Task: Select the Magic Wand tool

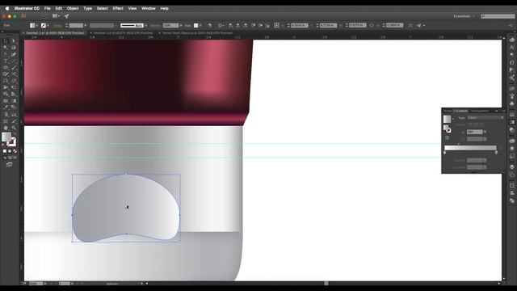Action: pos(6,48)
